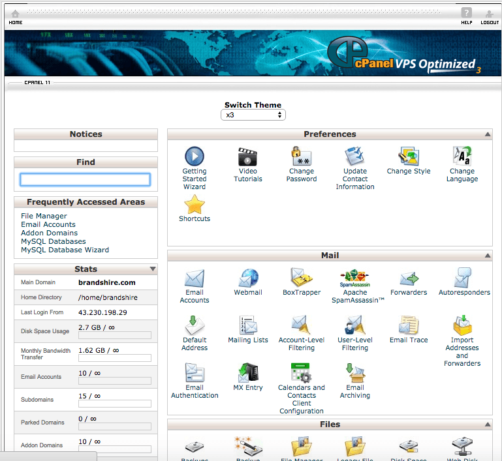Image resolution: width=502 pixels, height=461 pixels.
Task: Open the Switch Theme dropdown
Action: click(x=253, y=115)
